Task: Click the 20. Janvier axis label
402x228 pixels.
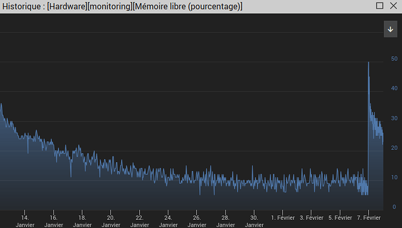Action: coord(111,221)
